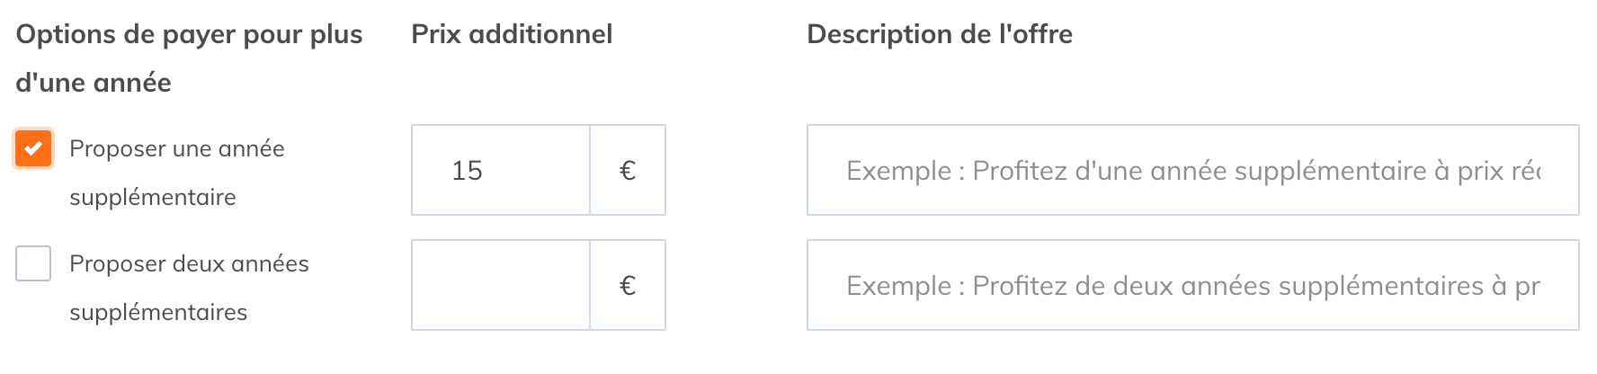
Task: Click the empty two-years additional price field
Action: point(501,285)
